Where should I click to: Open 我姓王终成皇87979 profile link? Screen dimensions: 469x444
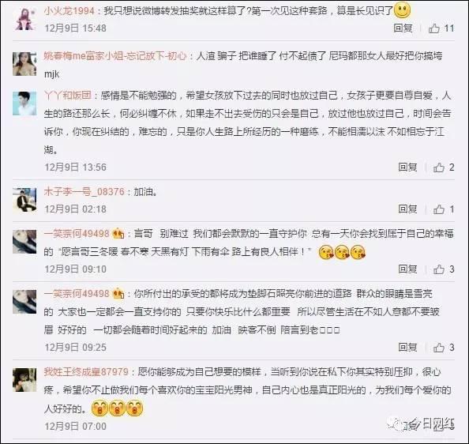point(86,372)
